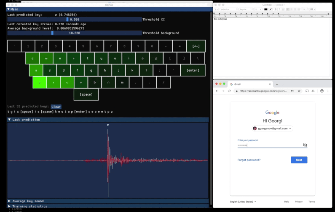This screenshot has width=335, height=212.
Task: Reload the Gmail sign-in page
Action: 229,91
